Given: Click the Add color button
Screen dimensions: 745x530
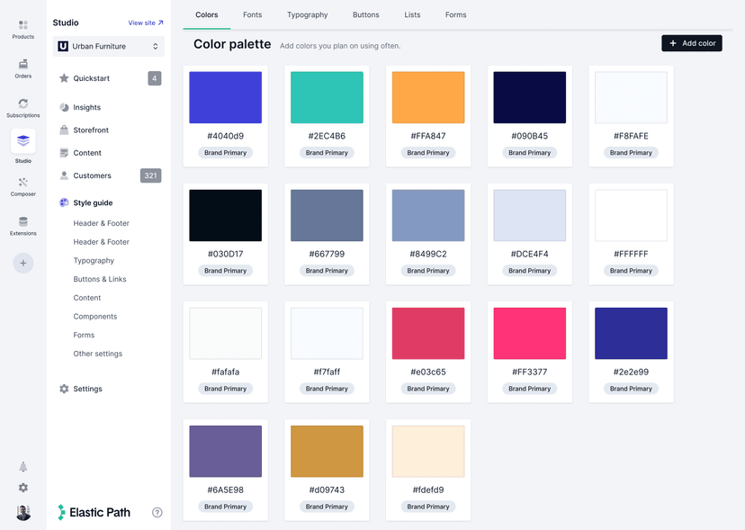Looking at the screenshot, I should [x=691, y=42].
